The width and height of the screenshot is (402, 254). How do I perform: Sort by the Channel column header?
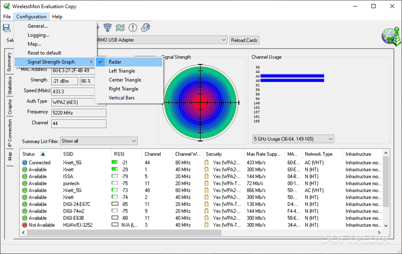click(157, 154)
